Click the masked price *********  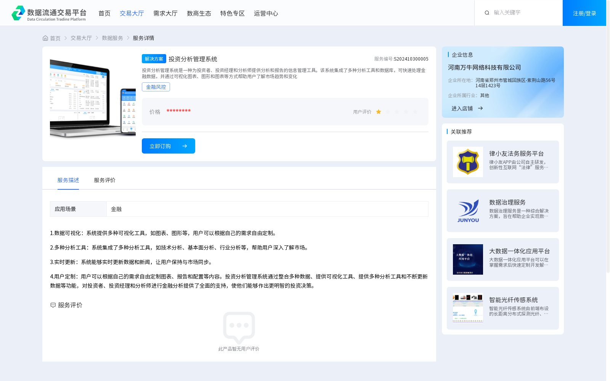[x=178, y=111]
